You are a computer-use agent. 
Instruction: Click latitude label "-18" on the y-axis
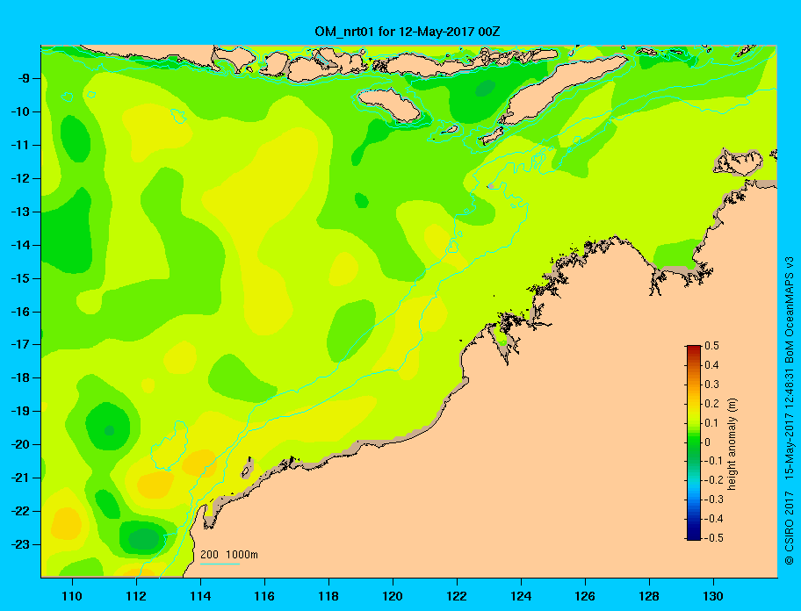click(19, 377)
